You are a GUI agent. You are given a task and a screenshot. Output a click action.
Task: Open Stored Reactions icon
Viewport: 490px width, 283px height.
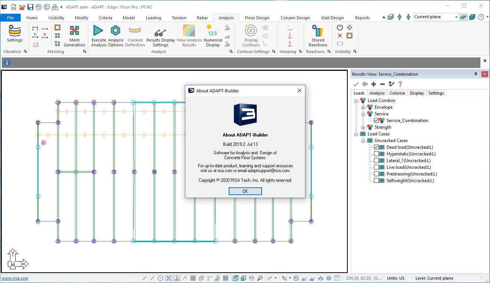point(318,31)
